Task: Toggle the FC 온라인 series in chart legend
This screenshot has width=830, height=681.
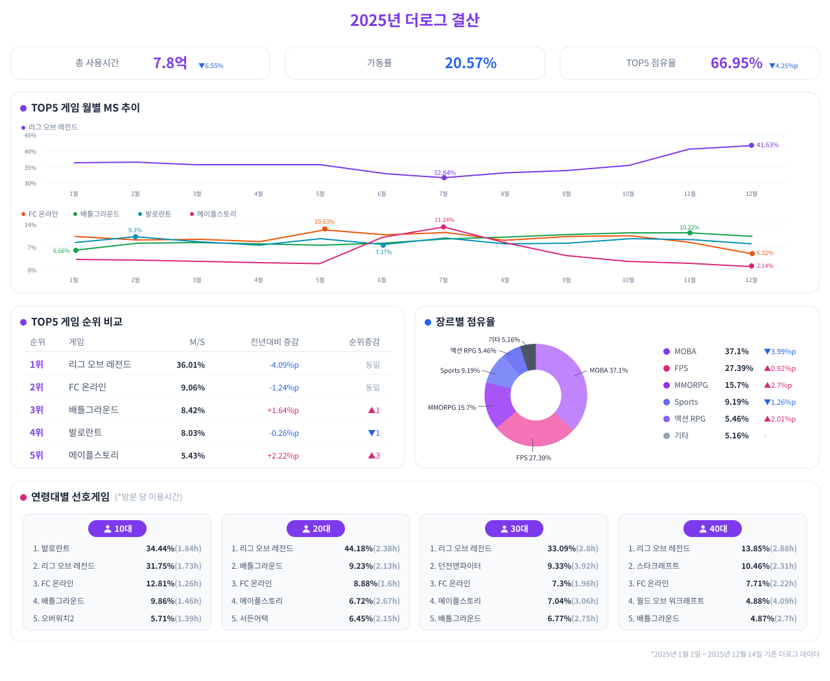Action: [40, 214]
